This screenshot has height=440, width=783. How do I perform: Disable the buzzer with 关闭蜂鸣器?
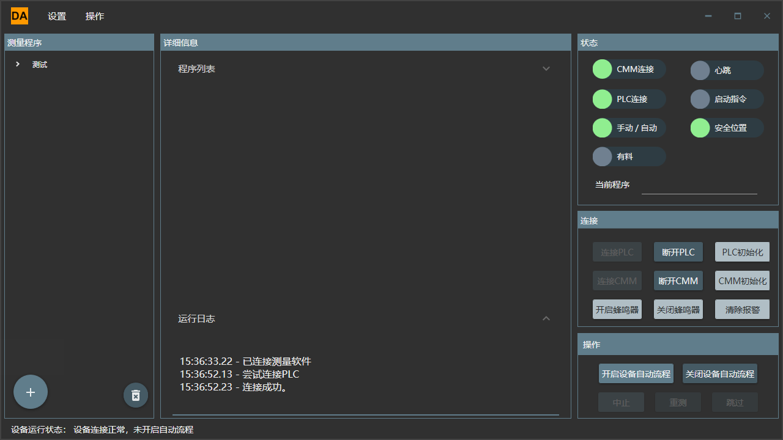[x=678, y=309]
